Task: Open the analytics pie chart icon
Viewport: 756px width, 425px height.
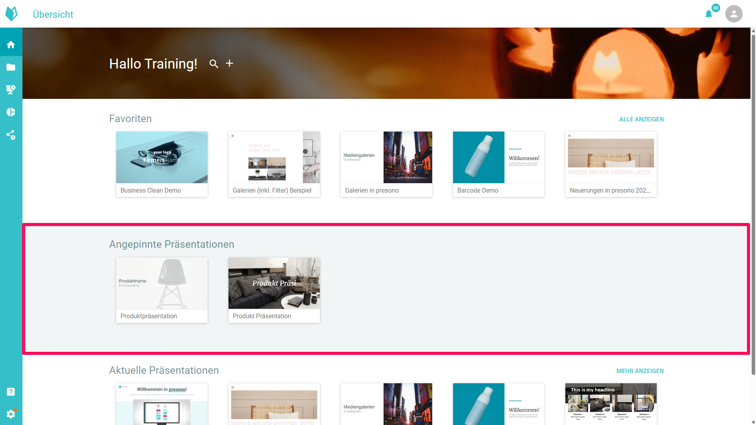Action: tap(11, 112)
